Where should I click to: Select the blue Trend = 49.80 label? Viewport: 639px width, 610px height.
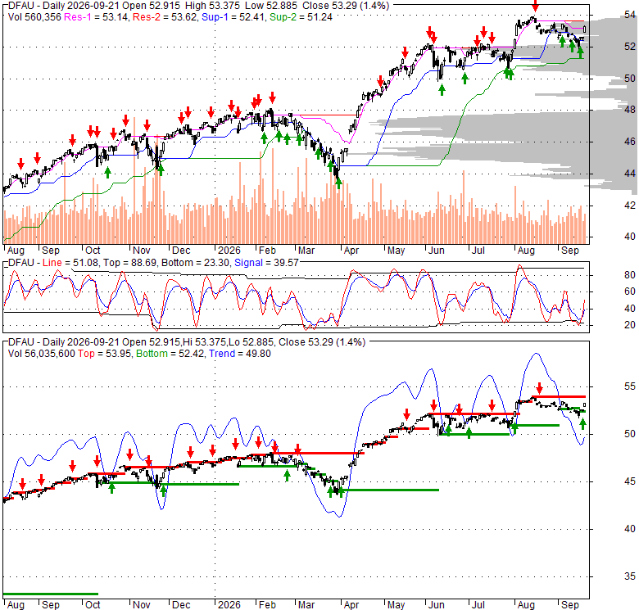pyautogui.click(x=240, y=354)
